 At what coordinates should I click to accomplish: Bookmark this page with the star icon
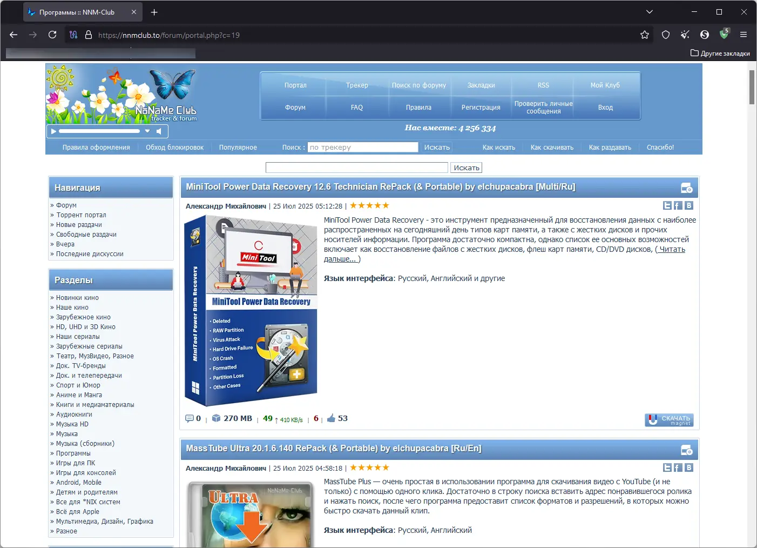pos(645,35)
